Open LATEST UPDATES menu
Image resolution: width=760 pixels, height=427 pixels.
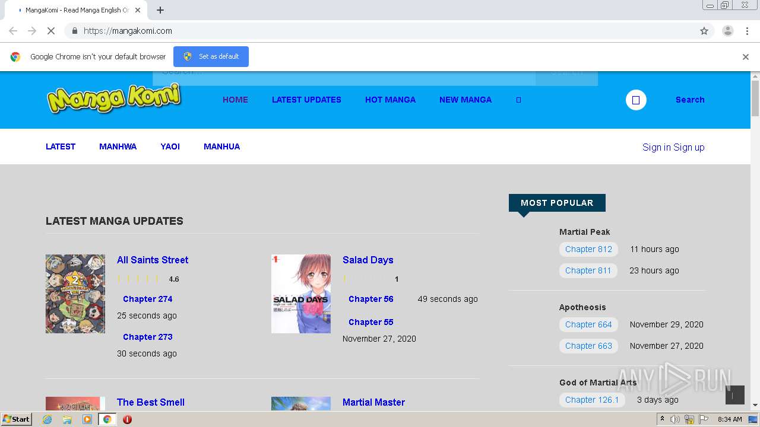click(306, 100)
